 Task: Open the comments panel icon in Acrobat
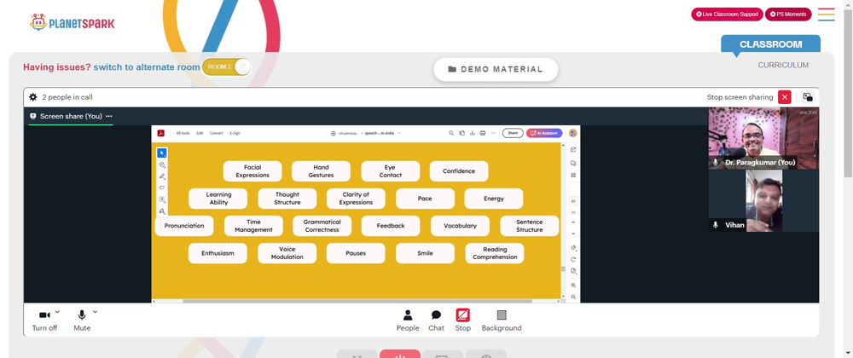pos(573,163)
